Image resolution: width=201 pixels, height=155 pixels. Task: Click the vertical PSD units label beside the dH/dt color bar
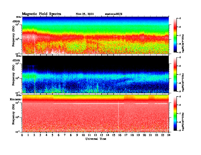[183, 43]
